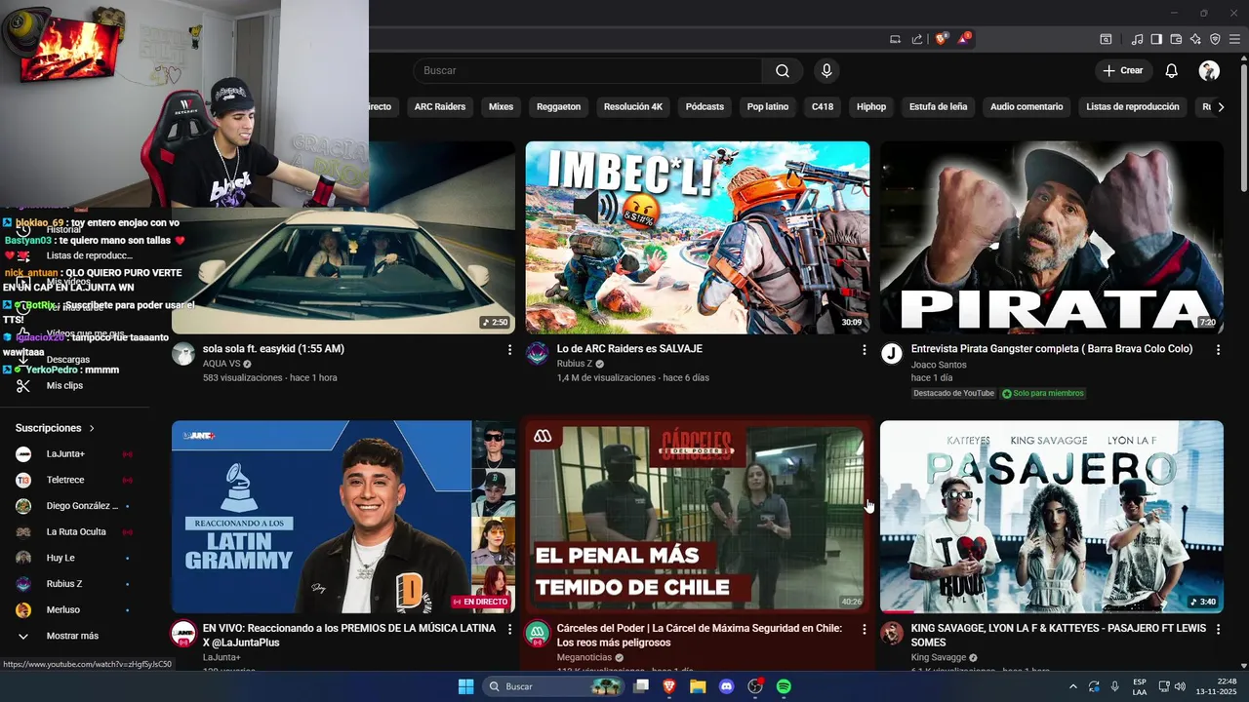Click the YouTube Buscar search field
1249x702 pixels.
(588, 70)
